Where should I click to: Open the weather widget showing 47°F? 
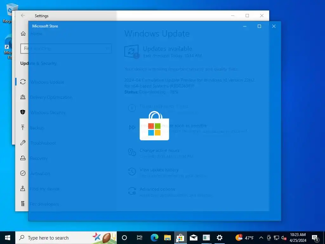click(245, 238)
